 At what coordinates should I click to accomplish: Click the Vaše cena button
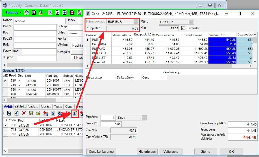pos(171,152)
